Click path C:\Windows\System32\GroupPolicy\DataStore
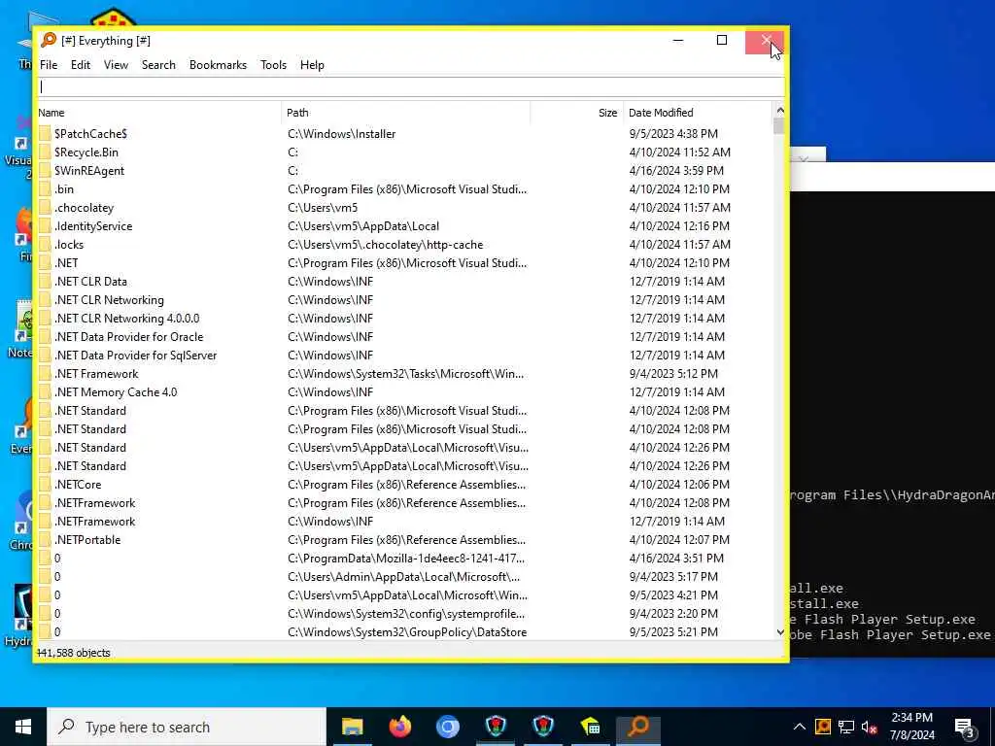Viewport: 995px width, 746px height. (407, 631)
